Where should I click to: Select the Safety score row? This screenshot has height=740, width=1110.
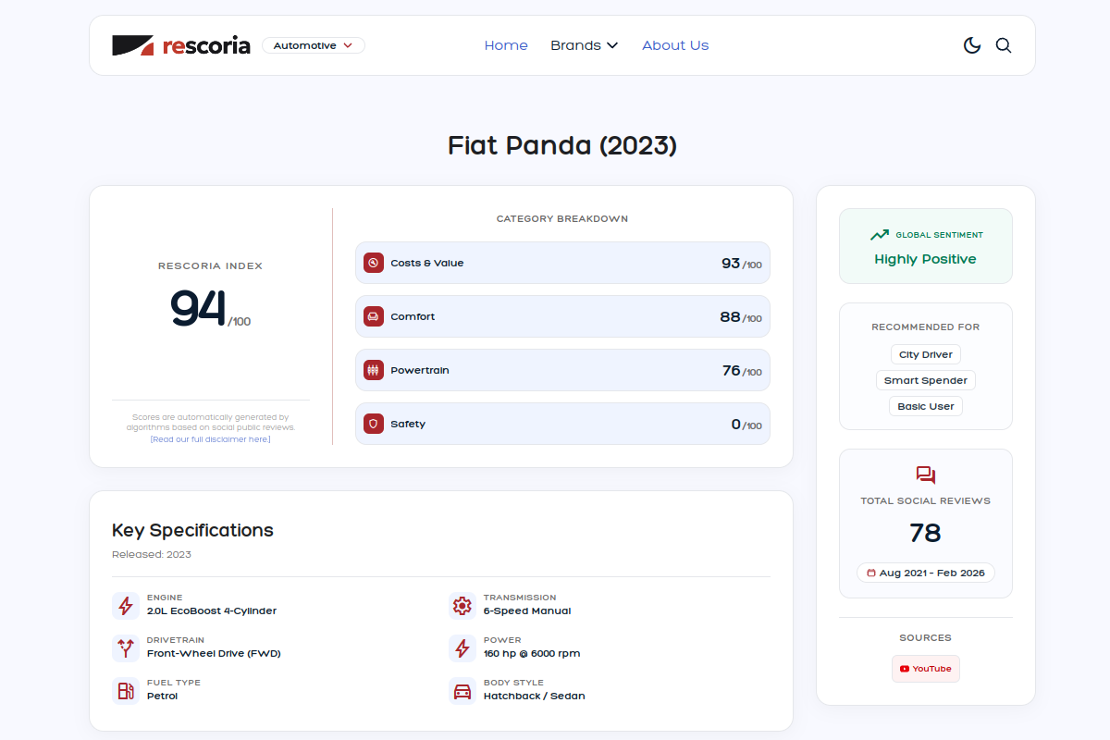[562, 424]
